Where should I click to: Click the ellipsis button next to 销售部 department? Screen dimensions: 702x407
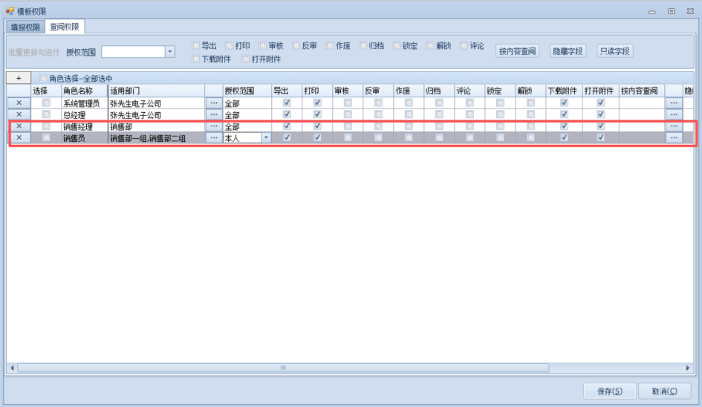click(x=214, y=126)
